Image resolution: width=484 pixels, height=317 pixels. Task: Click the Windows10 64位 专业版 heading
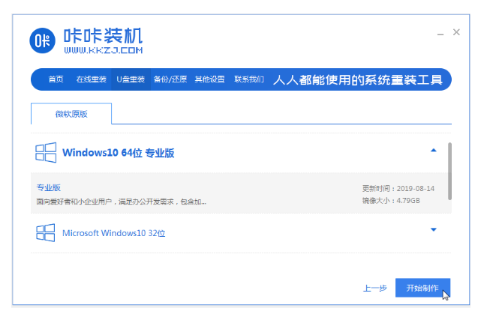tap(119, 153)
